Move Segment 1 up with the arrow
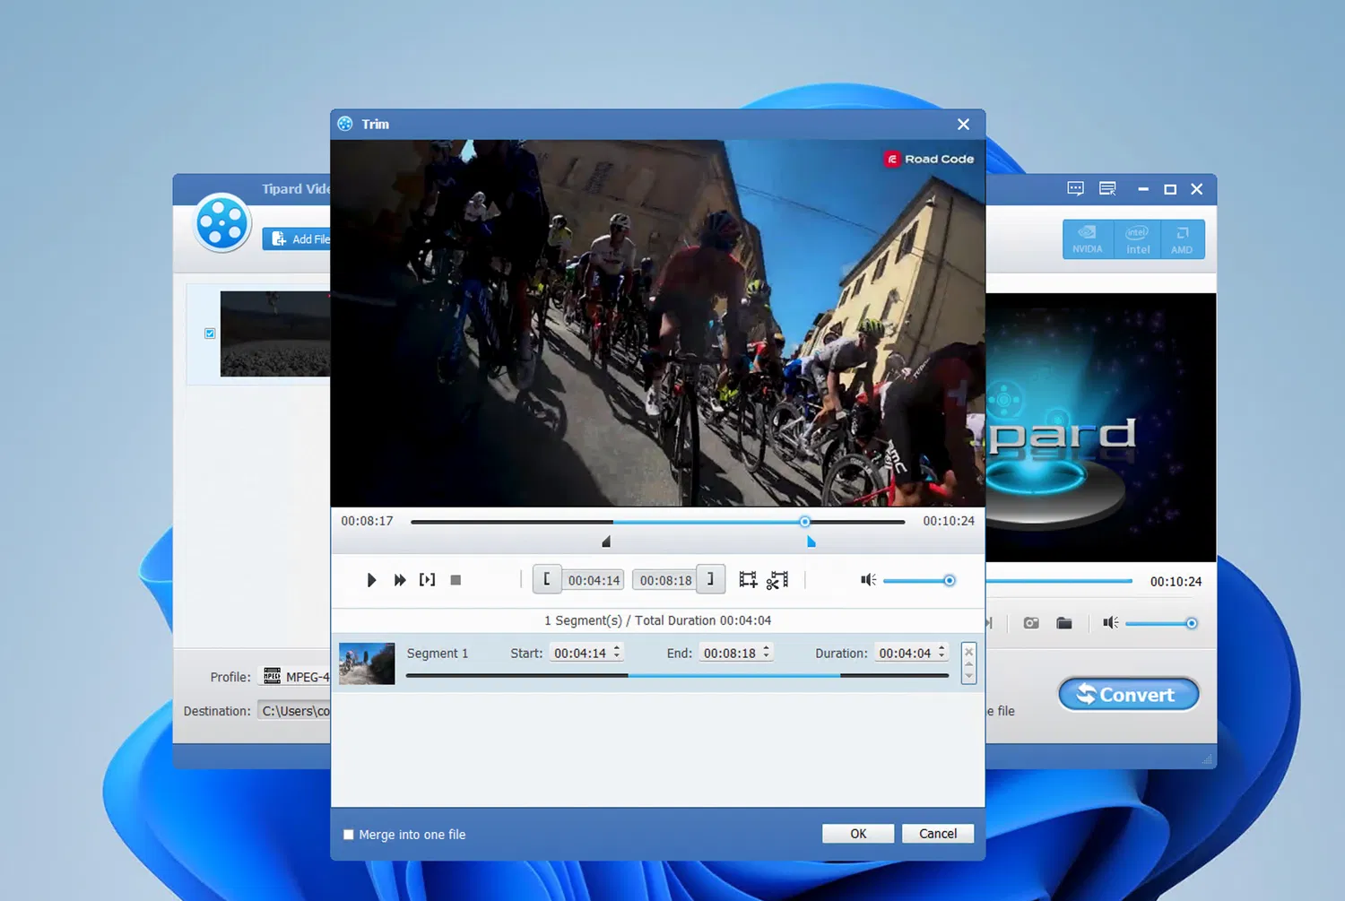The height and width of the screenshot is (901, 1345). 968,664
